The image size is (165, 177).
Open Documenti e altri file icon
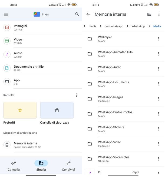pos(7,68)
